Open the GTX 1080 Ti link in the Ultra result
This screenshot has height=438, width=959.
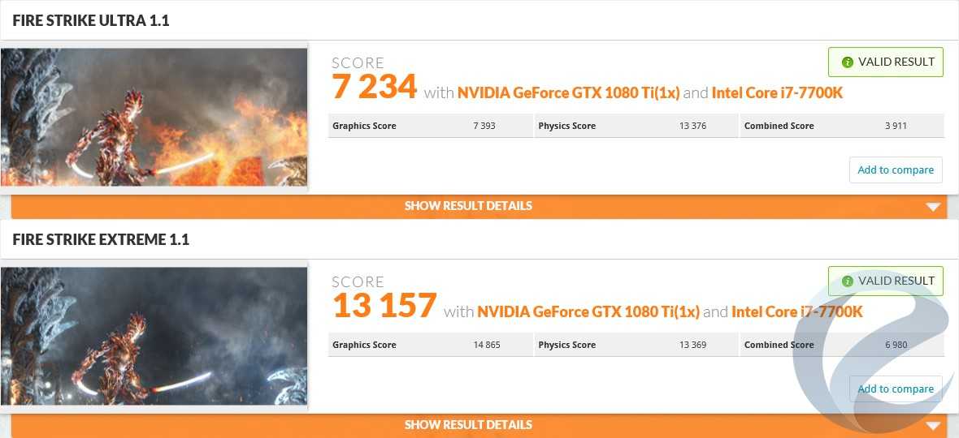[x=568, y=93]
